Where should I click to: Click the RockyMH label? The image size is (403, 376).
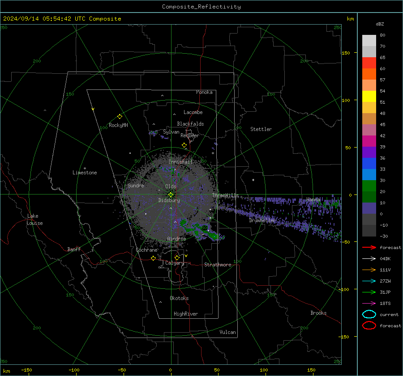point(118,125)
